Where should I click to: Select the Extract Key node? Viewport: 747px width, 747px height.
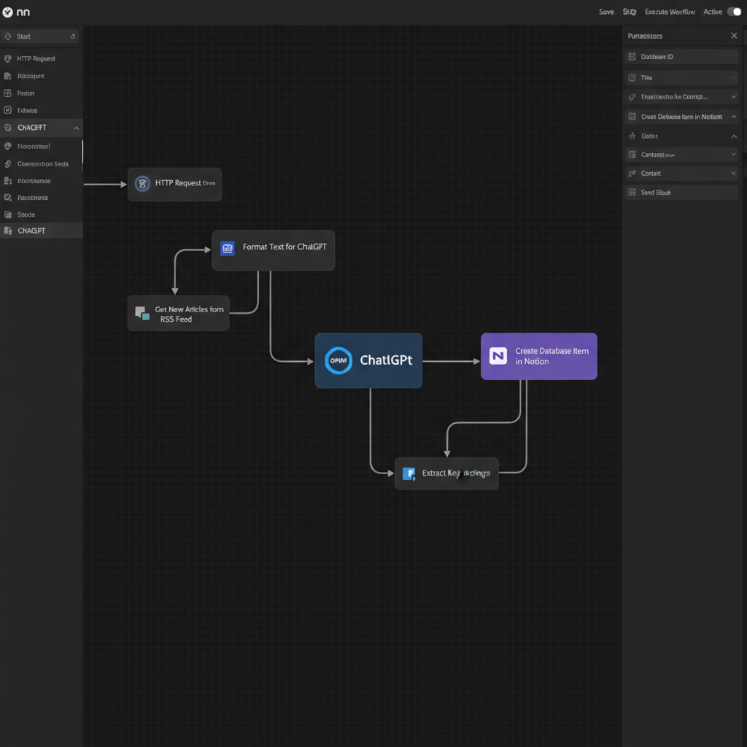tap(446, 473)
